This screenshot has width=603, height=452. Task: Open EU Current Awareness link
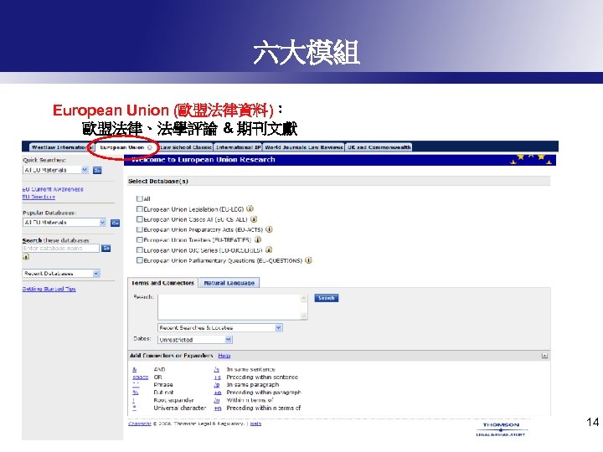pyautogui.click(x=53, y=189)
